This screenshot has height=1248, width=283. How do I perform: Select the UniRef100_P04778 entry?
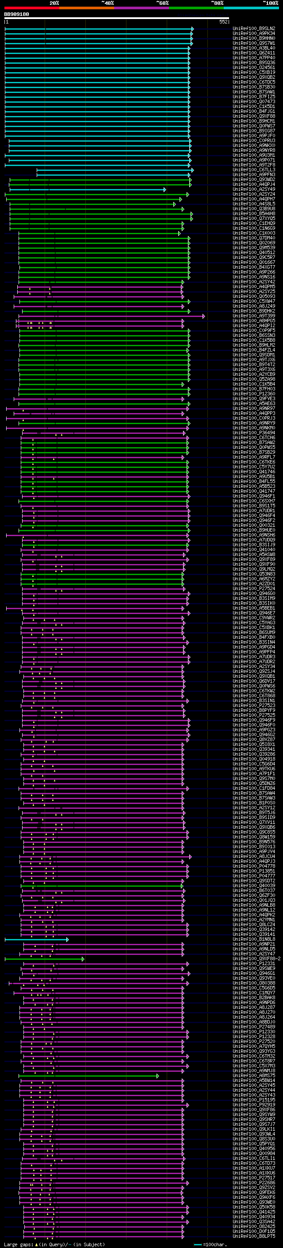[x=254, y=866]
